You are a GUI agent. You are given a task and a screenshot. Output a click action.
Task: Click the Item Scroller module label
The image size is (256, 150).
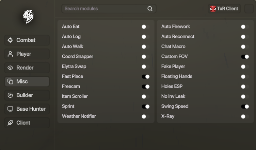coord(75,96)
